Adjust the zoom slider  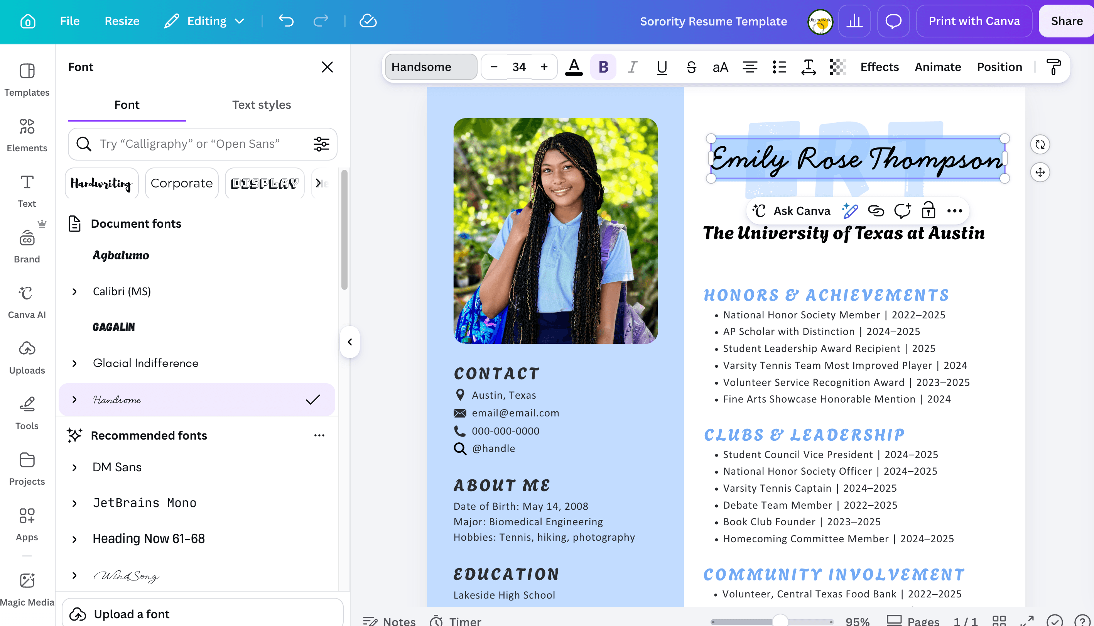tap(780, 621)
